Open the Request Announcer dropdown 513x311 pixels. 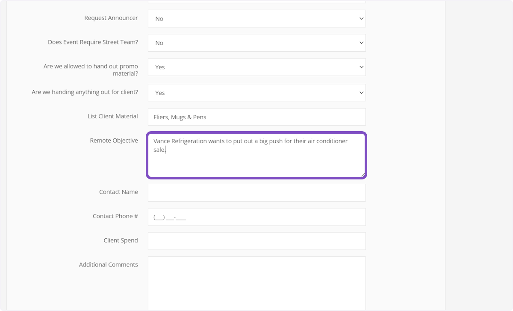[256, 19]
